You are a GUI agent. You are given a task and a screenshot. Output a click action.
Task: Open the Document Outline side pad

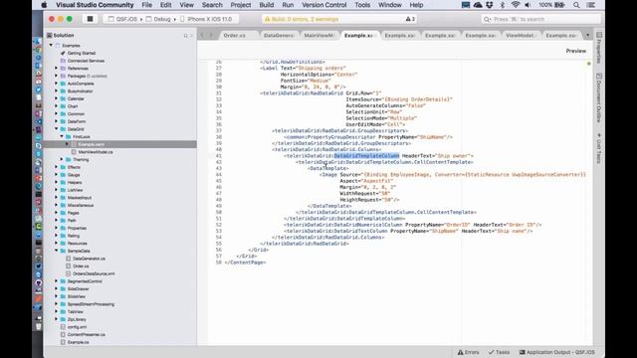coord(599,97)
